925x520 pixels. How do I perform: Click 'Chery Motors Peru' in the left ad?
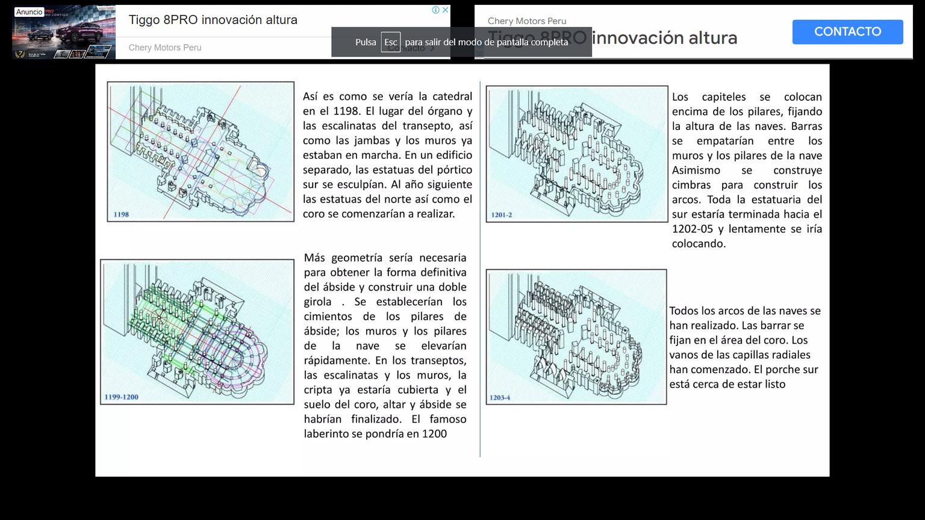165,48
